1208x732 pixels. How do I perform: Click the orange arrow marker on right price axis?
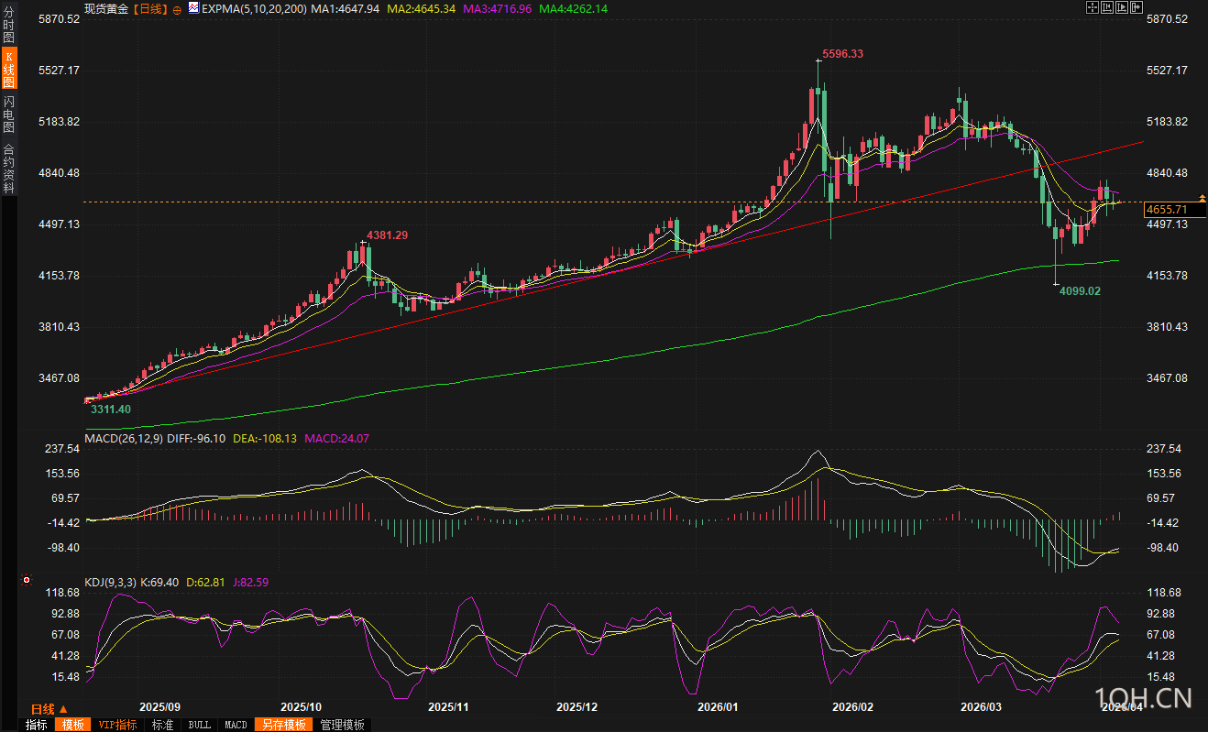click(x=1202, y=198)
